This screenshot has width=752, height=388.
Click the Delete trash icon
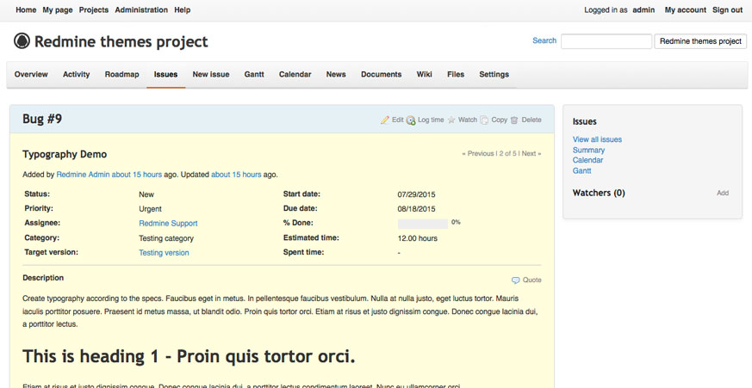click(x=514, y=120)
